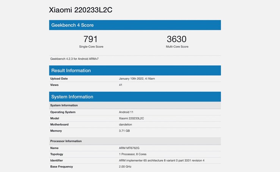This screenshot has height=172, width=280.
Task: Select the Geekbench 4.2.3 for Android ARMv7 text
Action: (74, 59)
